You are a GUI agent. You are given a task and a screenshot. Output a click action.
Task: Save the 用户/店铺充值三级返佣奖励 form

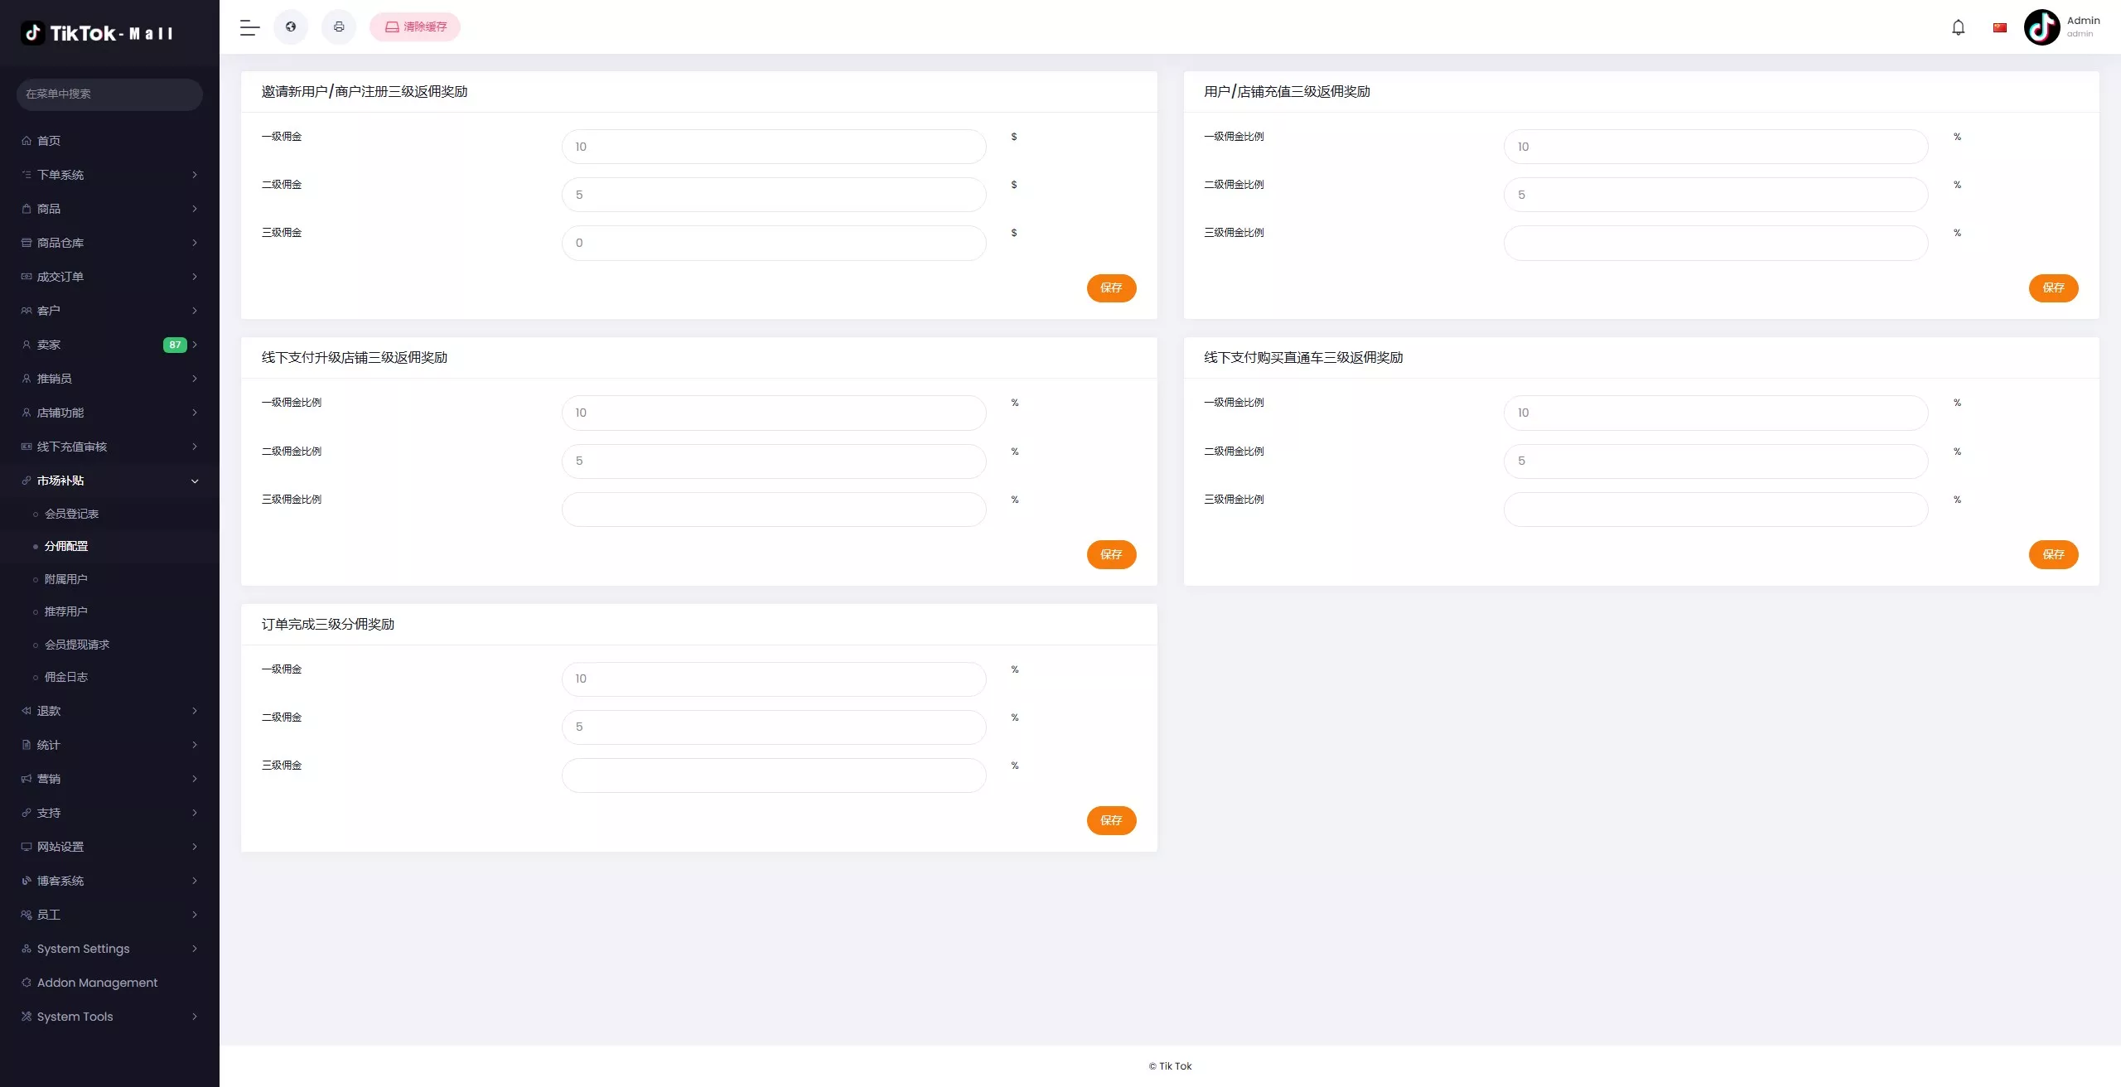point(2053,287)
